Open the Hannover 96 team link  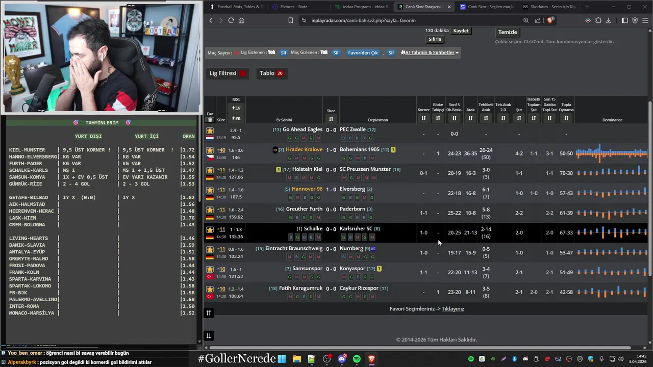tap(307, 189)
